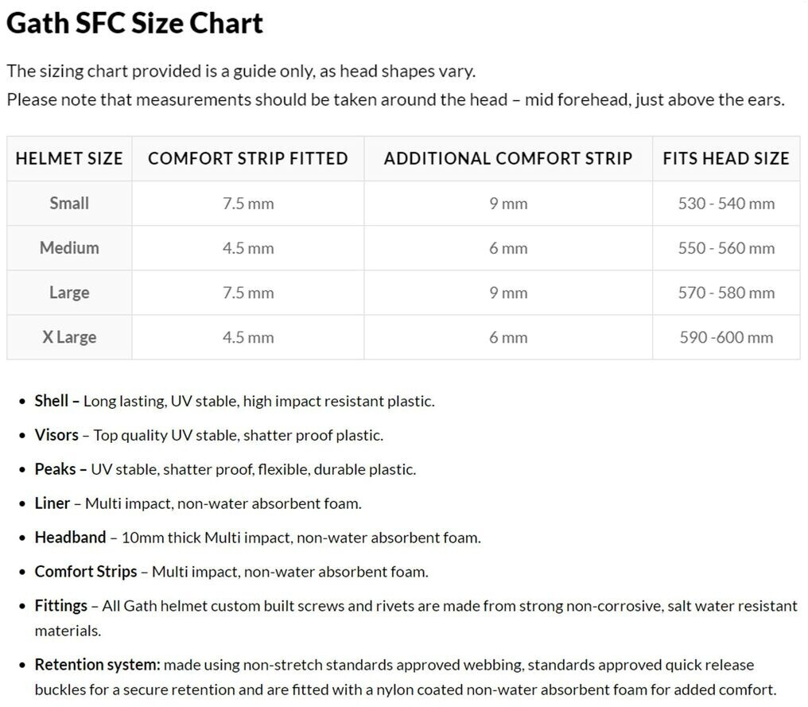808x707 pixels.
Task: Click the Peaks bullet label
Action: pos(55,469)
